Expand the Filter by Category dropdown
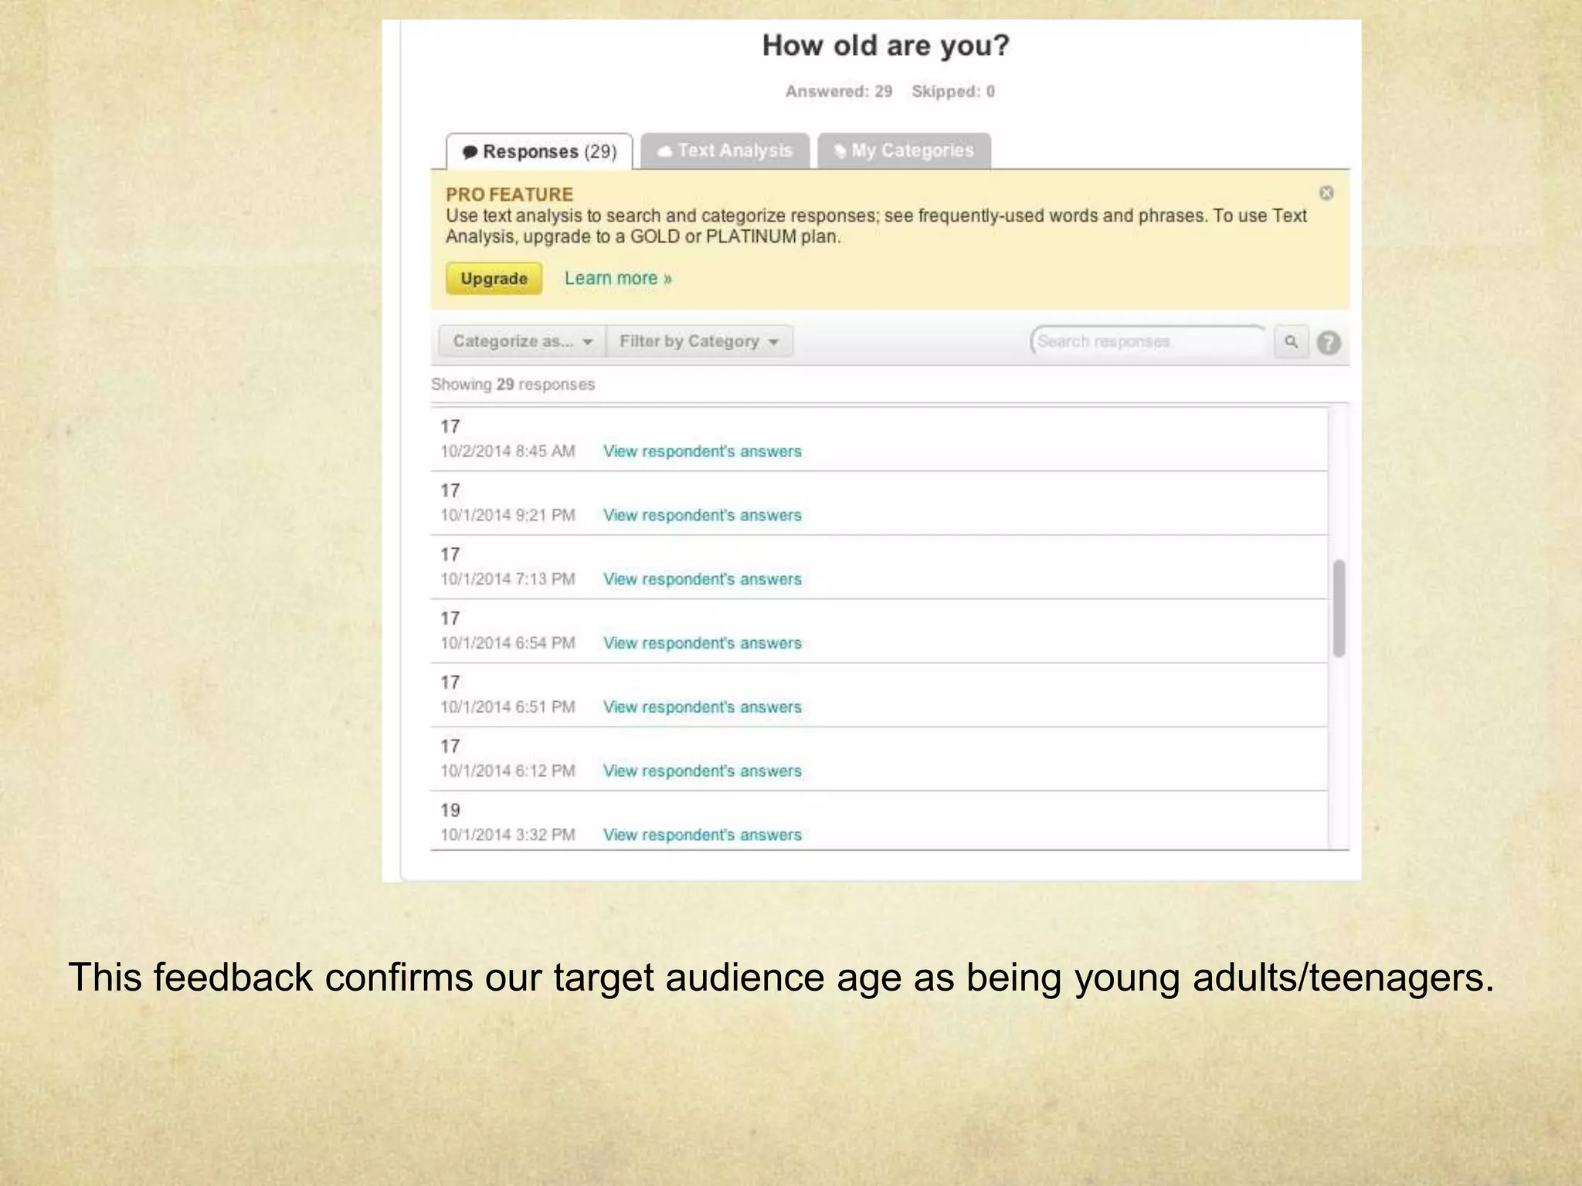The image size is (1582, 1186). point(699,341)
